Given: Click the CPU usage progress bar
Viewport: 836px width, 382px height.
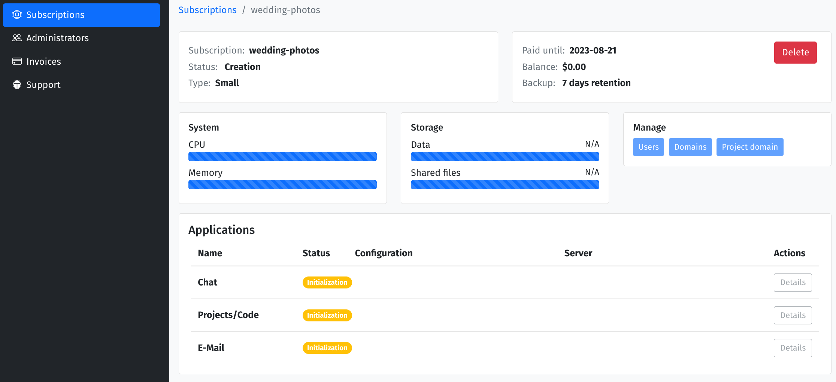Looking at the screenshot, I should tap(282, 156).
